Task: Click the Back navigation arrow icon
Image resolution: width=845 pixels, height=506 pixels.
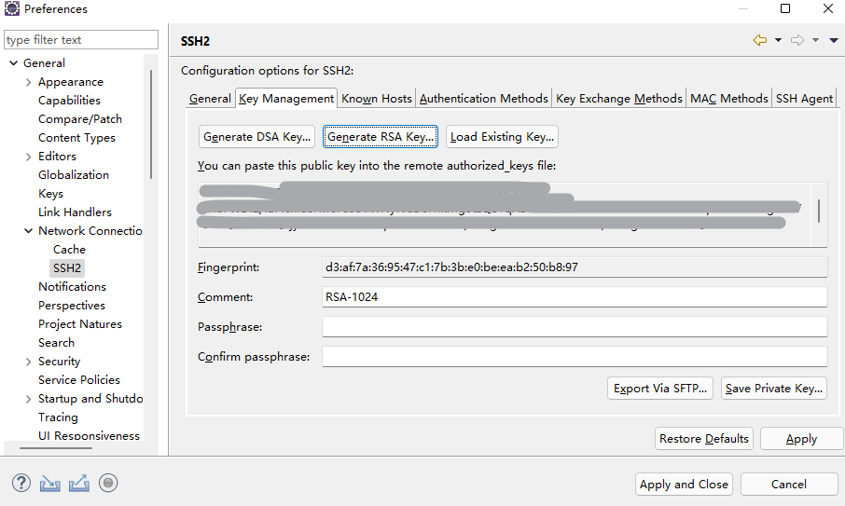Action: 760,40
